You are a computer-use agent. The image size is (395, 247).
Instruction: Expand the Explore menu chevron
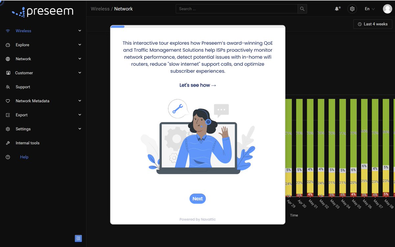[80, 45]
